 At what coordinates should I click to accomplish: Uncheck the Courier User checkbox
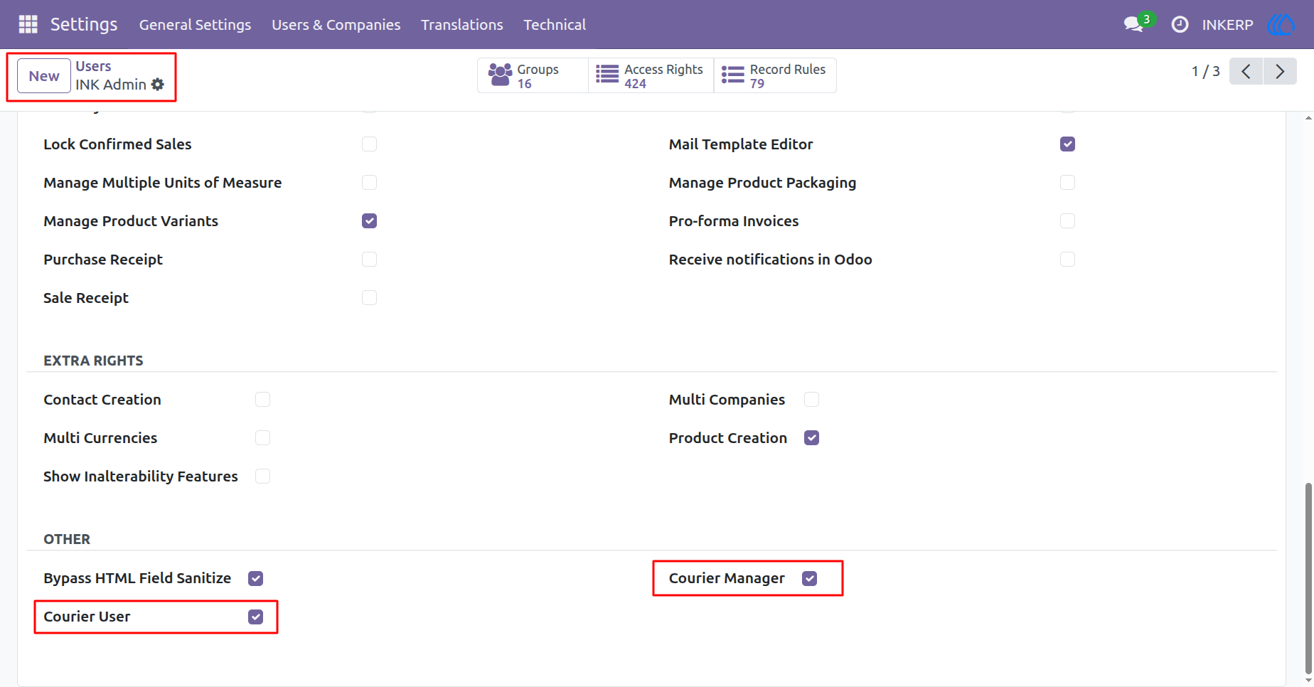(255, 617)
